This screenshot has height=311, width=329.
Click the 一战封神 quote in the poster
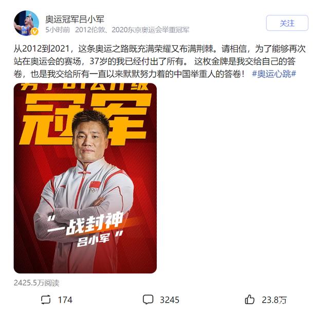[x=85, y=224]
